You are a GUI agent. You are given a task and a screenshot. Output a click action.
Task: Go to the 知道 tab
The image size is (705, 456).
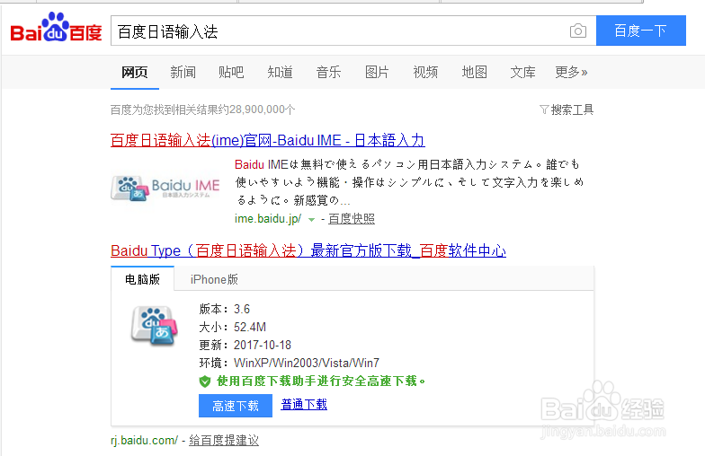point(280,72)
